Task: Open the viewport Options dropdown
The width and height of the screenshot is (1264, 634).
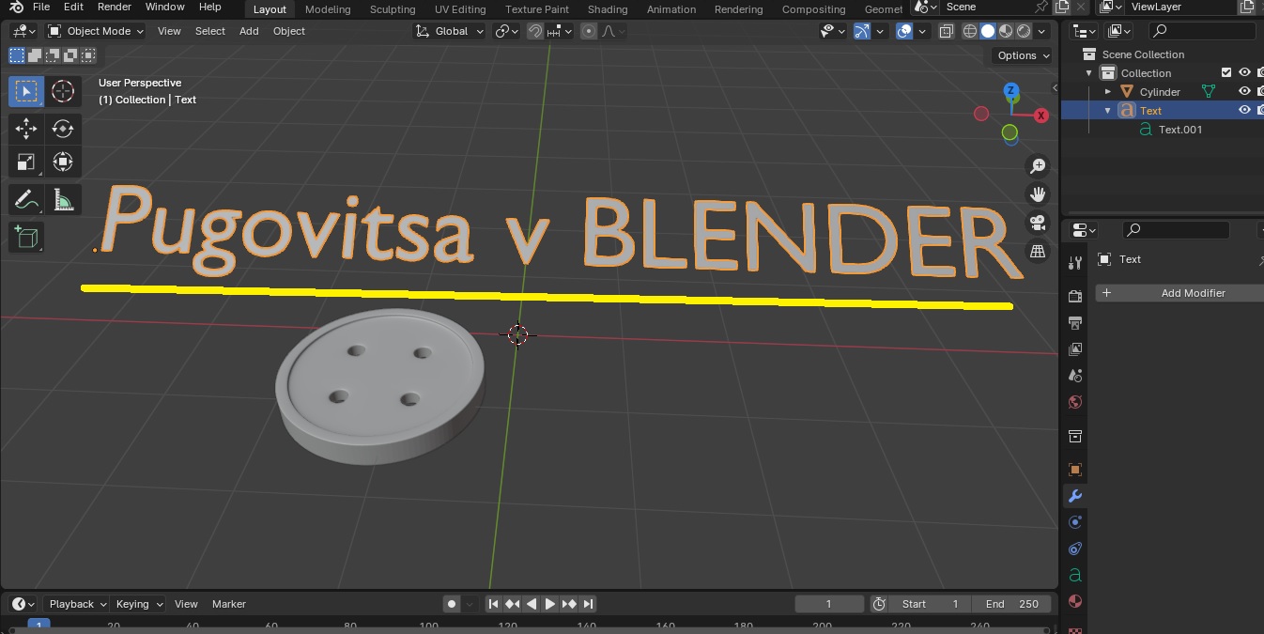Action: pyautogui.click(x=1024, y=55)
